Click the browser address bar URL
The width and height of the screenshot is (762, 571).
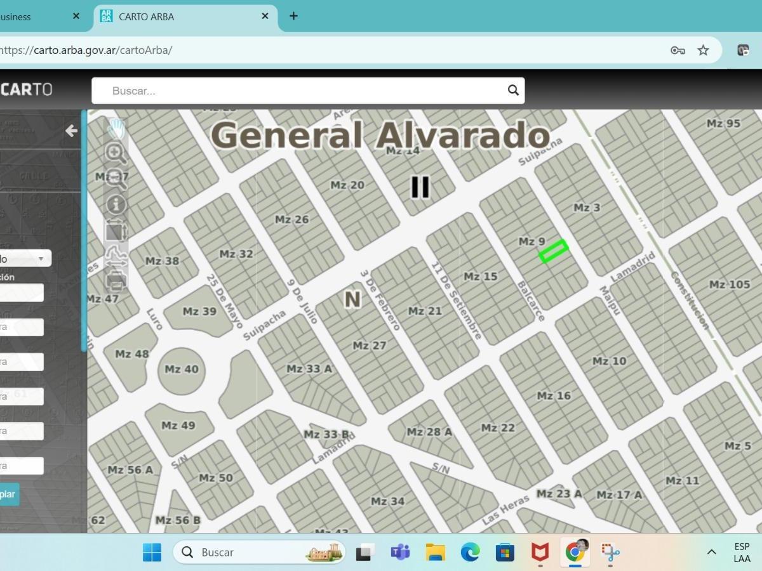(x=86, y=50)
